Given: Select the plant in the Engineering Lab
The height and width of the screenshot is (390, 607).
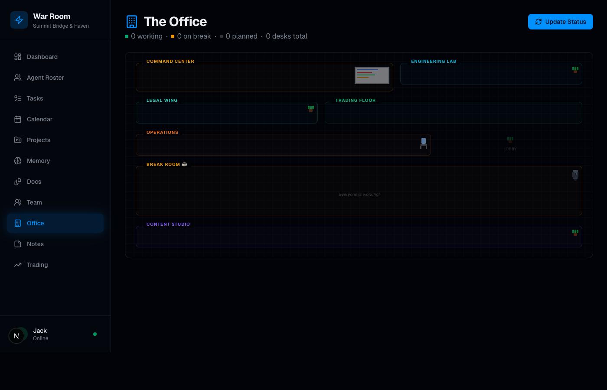Looking at the screenshot, I should (575, 69).
